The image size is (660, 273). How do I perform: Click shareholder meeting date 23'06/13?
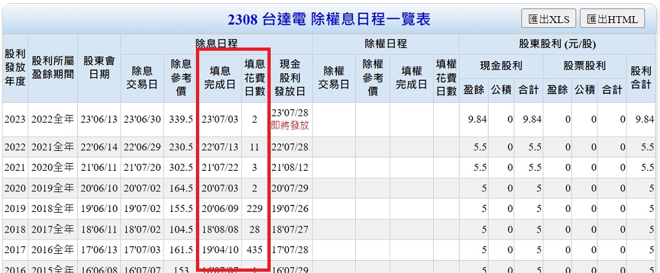point(99,119)
